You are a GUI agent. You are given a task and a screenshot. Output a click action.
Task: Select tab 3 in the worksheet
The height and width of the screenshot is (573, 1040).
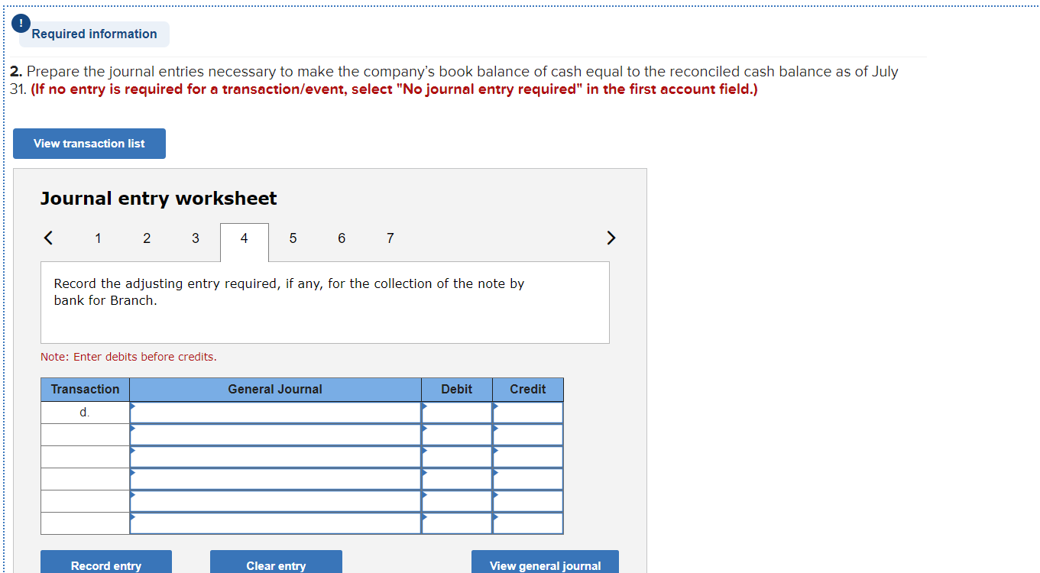[196, 238]
